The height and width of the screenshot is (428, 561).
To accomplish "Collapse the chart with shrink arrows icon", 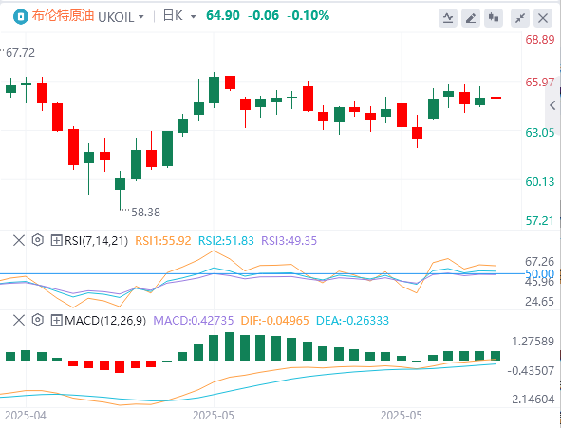I will pyautogui.click(x=520, y=18).
